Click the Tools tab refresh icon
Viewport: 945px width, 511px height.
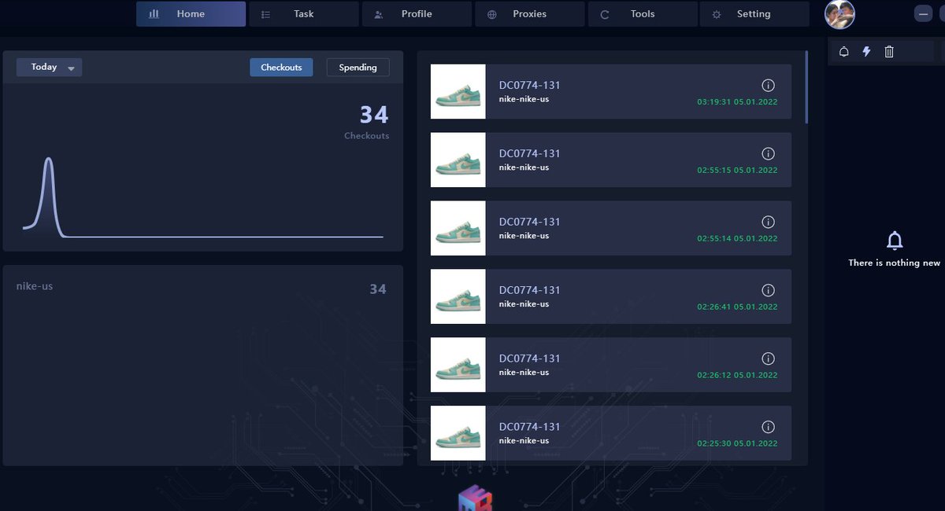605,14
